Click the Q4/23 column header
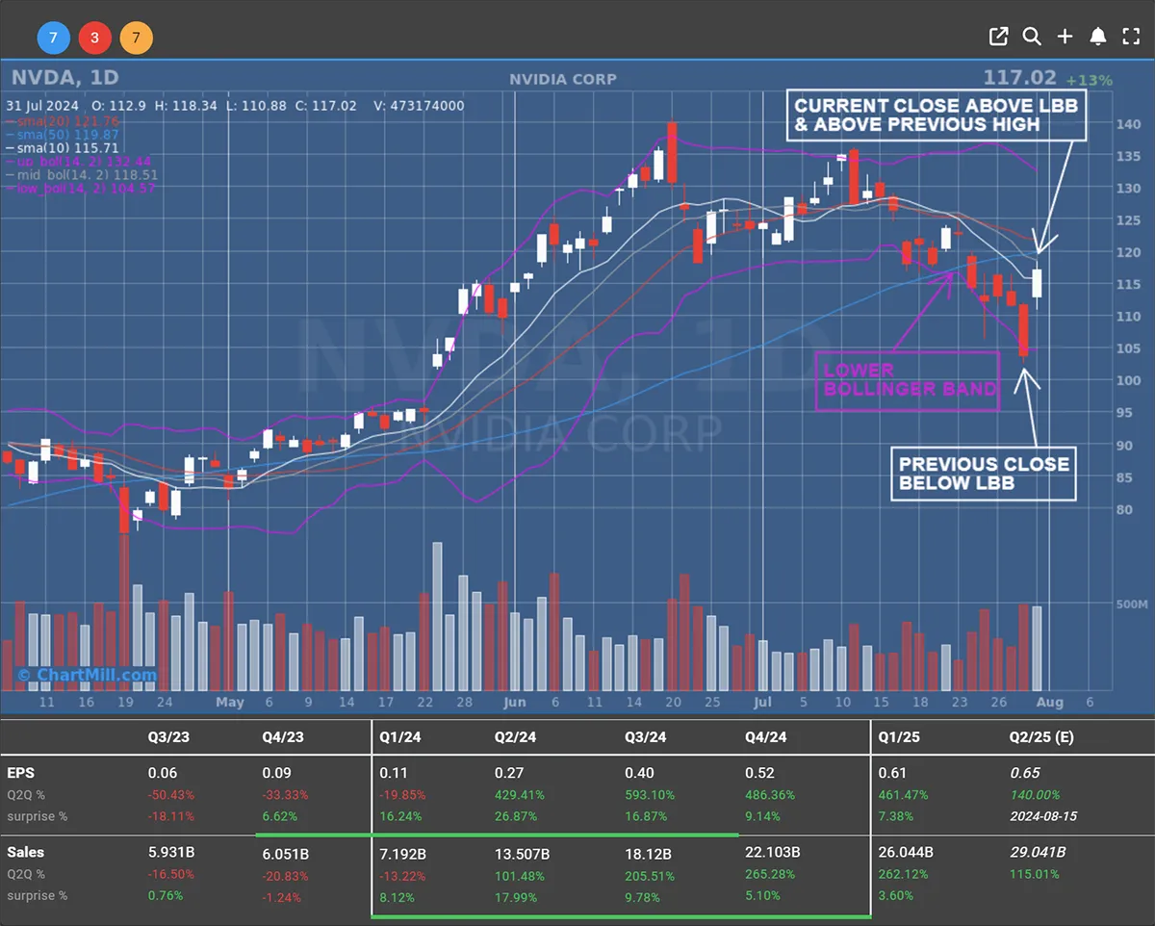Screen dimensions: 1155x926 283,737
